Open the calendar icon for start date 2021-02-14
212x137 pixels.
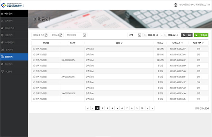tap(145, 35)
